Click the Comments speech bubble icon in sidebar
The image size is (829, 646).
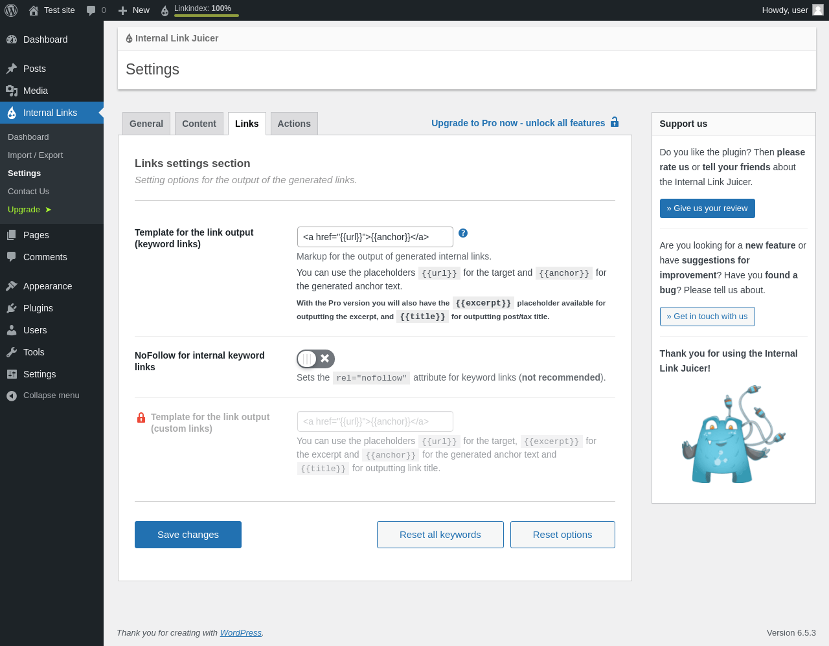[12, 257]
